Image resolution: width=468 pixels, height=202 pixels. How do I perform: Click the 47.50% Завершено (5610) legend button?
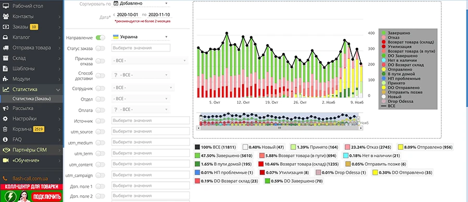(224, 155)
